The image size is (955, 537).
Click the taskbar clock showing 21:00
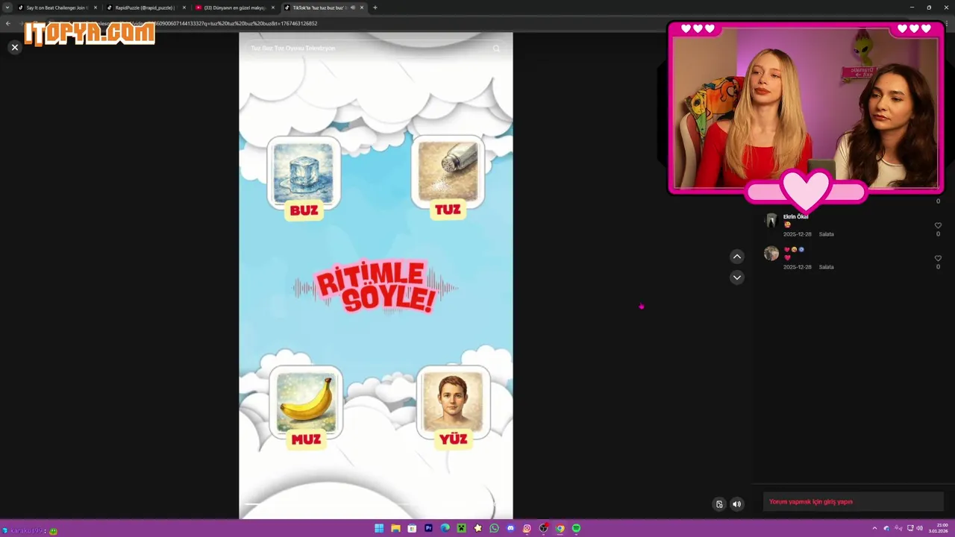[939, 528]
